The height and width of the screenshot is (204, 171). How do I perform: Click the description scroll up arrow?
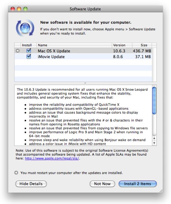[154, 138]
